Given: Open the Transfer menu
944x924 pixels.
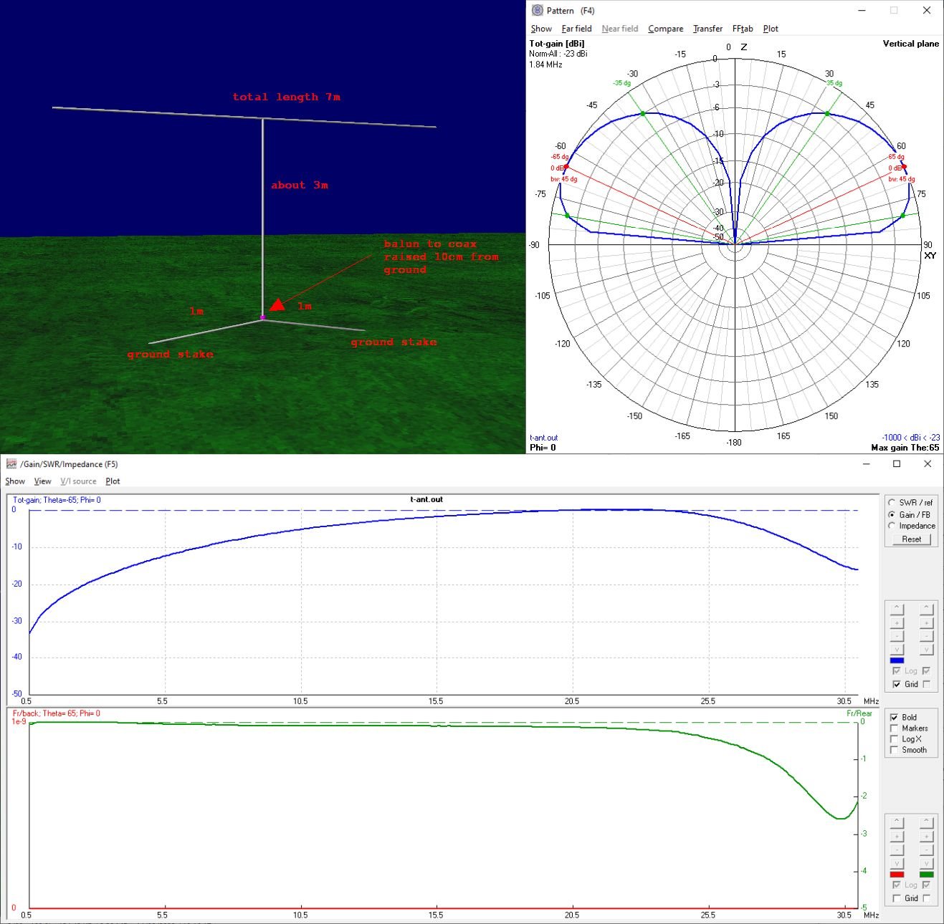Looking at the screenshot, I should pyautogui.click(x=707, y=29).
